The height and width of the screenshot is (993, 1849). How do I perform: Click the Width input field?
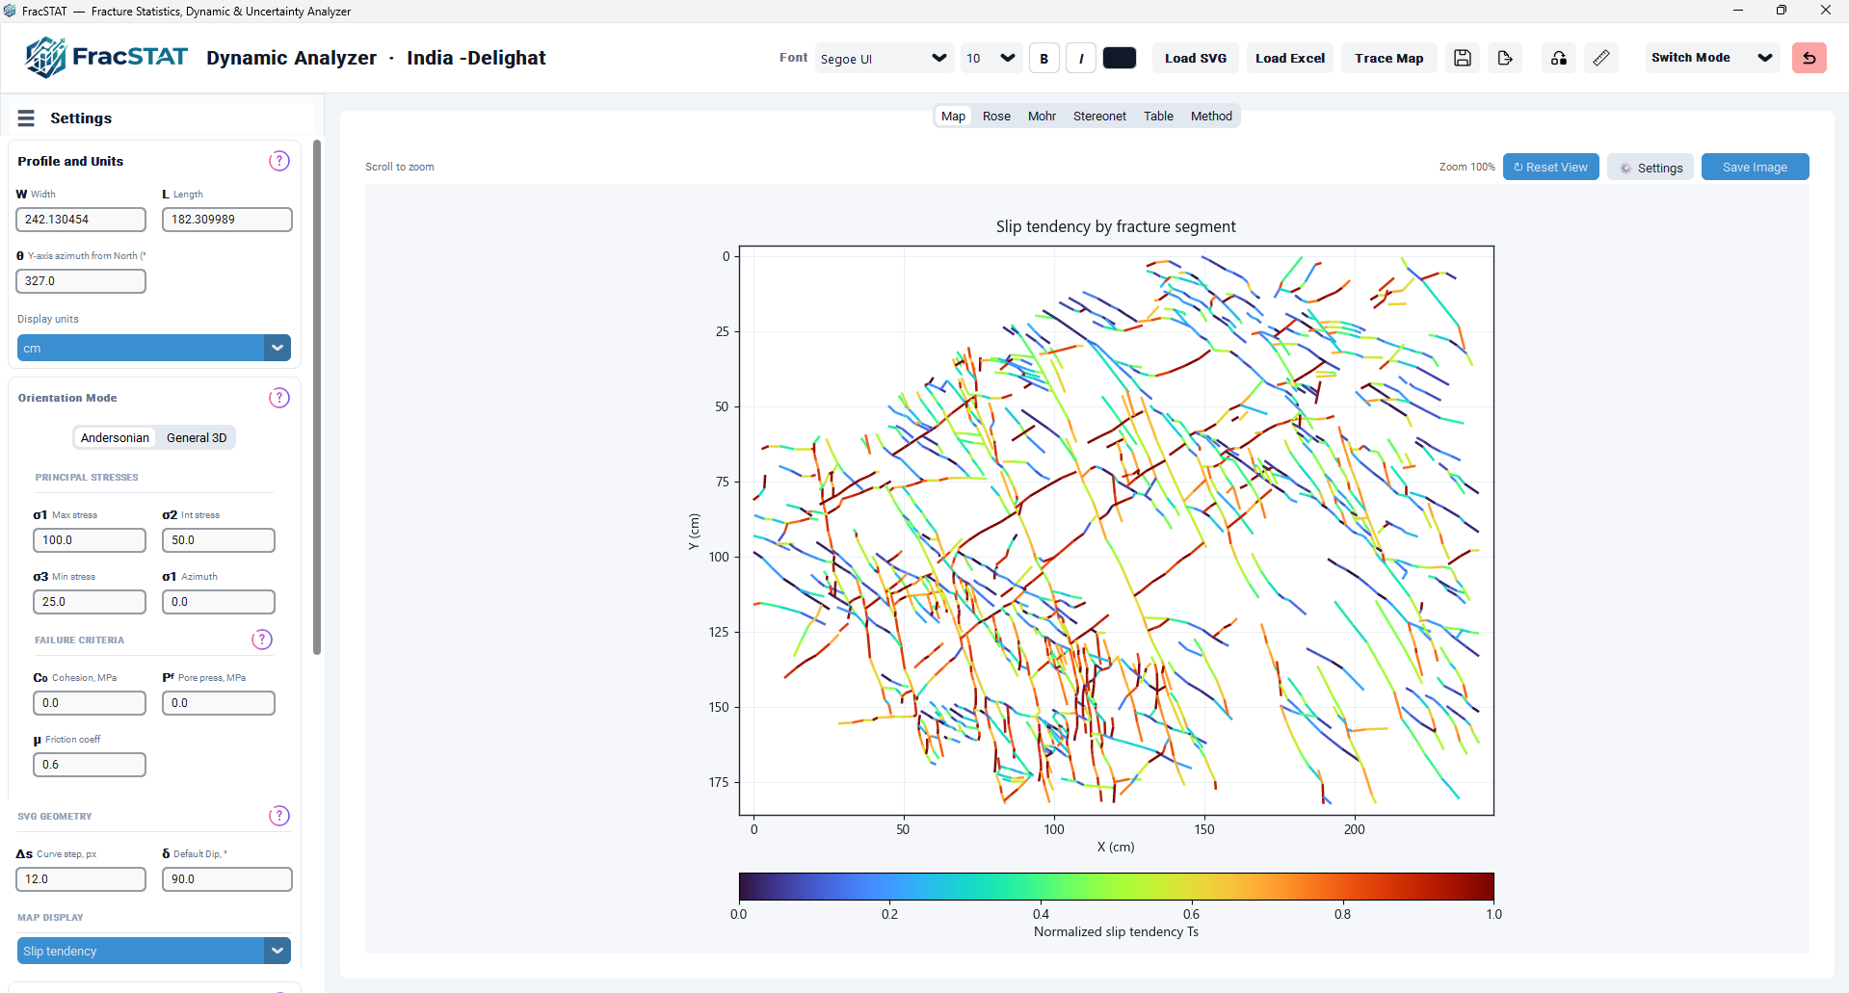(x=81, y=220)
